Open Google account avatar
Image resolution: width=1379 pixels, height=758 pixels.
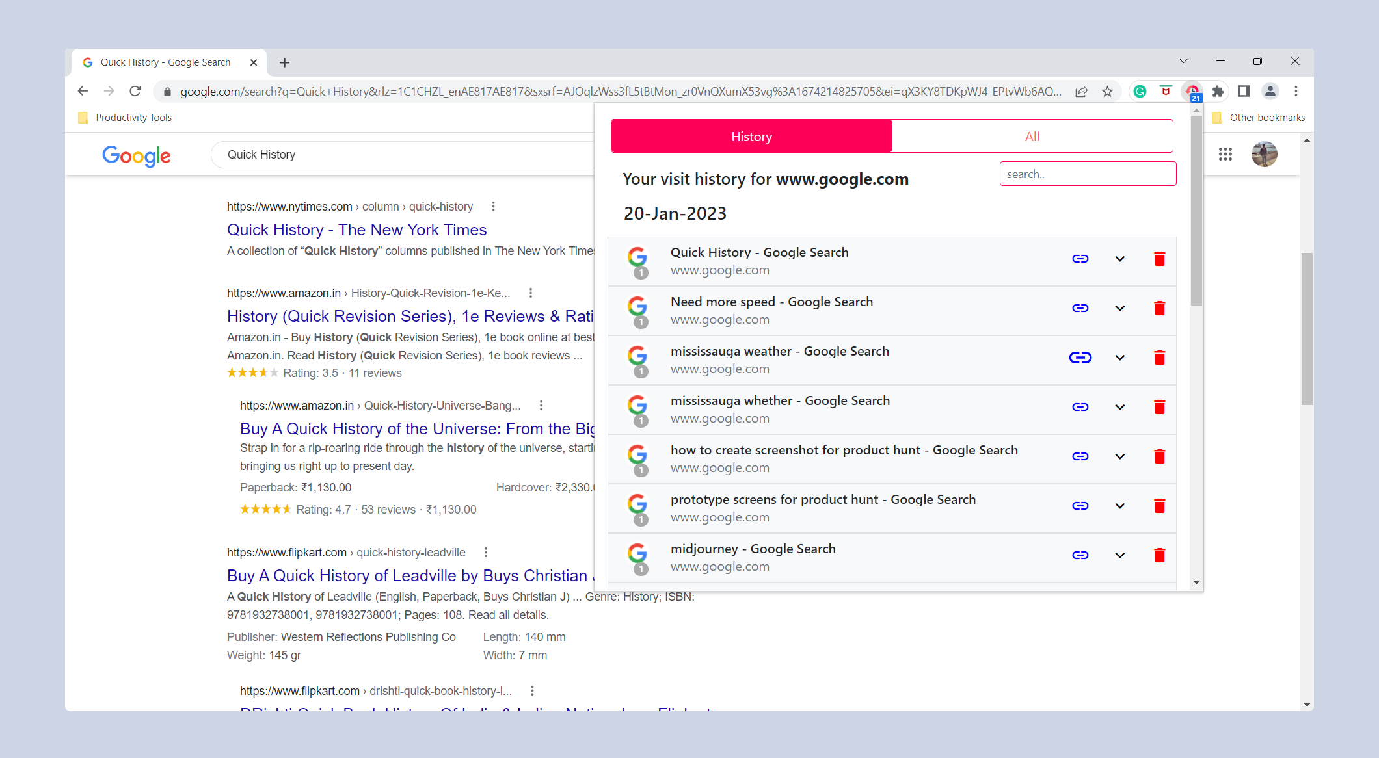[1265, 154]
